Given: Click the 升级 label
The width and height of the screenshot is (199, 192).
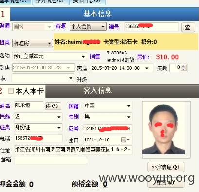Looking at the screenshot, I should click(x=82, y=80).
